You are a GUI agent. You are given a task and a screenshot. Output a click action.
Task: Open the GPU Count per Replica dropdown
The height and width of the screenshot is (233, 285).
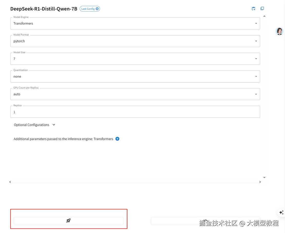click(x=135, y=94)
